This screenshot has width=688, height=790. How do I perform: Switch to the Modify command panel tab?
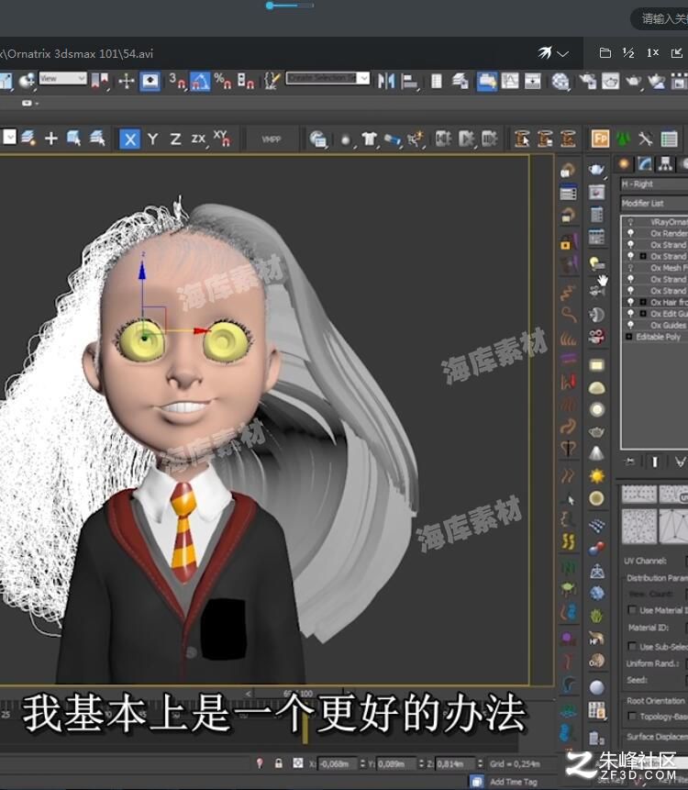645,163
